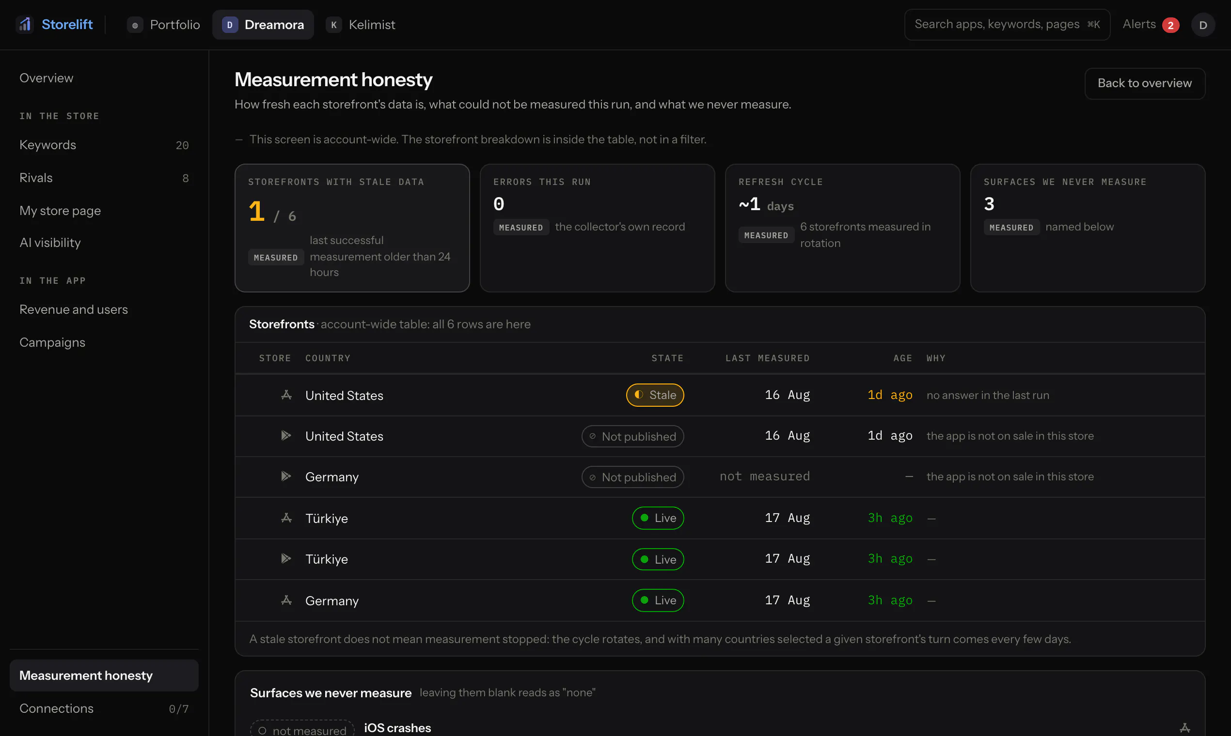Click the App Store icon for live Germany

click(286, 600)
